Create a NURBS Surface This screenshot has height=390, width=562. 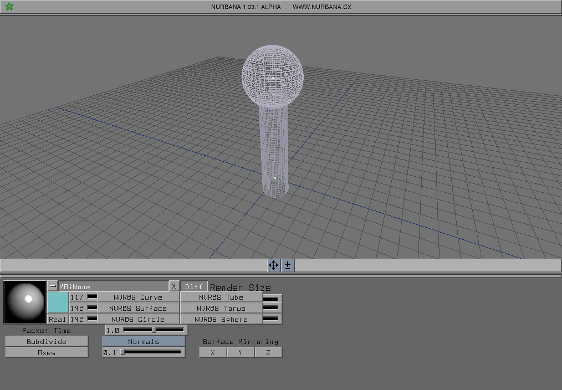(138, 309)
